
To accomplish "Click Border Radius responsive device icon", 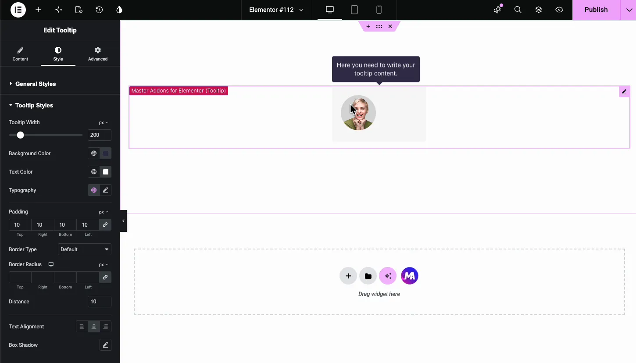I will [x=51, y=264].
